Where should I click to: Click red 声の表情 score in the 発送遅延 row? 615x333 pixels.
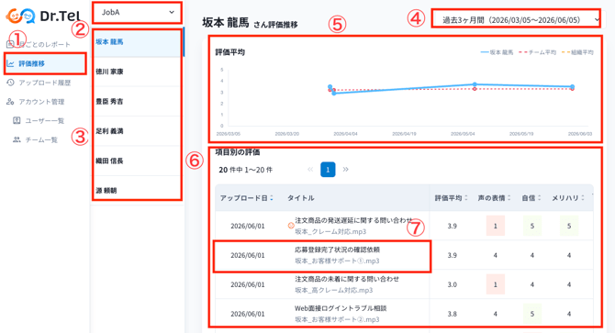point(496,226)
